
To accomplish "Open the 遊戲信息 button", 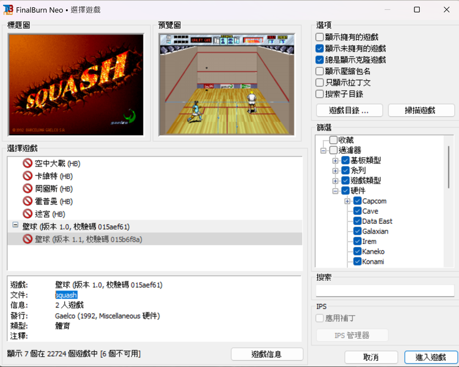I will click(266, 354).
